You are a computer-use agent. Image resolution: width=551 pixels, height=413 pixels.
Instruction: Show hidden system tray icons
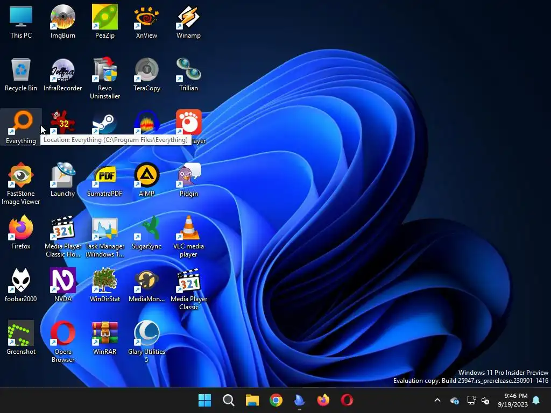[x=437, y=400]
